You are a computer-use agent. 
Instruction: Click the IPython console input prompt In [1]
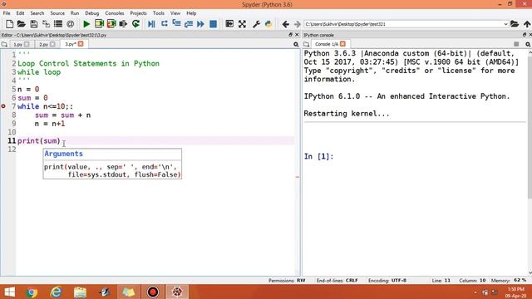click(318, 157)
